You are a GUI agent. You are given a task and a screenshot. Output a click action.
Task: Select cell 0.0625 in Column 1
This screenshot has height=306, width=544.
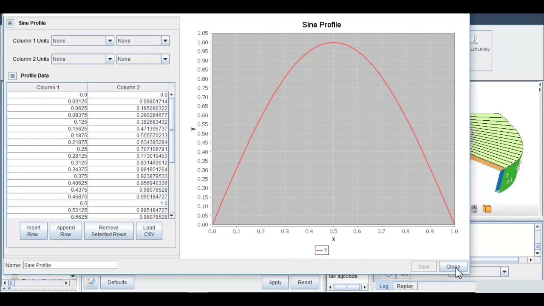[48, 108]
